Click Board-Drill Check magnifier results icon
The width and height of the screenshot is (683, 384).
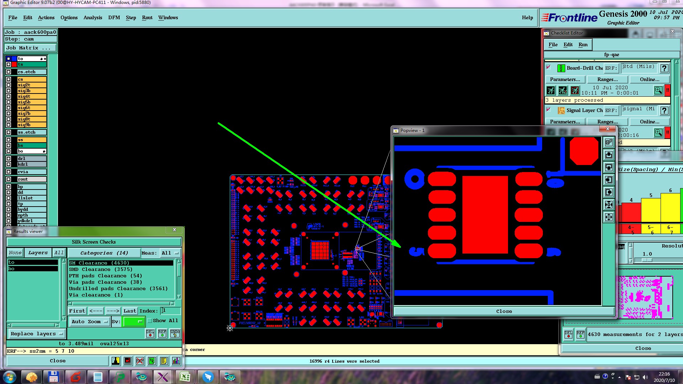point(658,90)
